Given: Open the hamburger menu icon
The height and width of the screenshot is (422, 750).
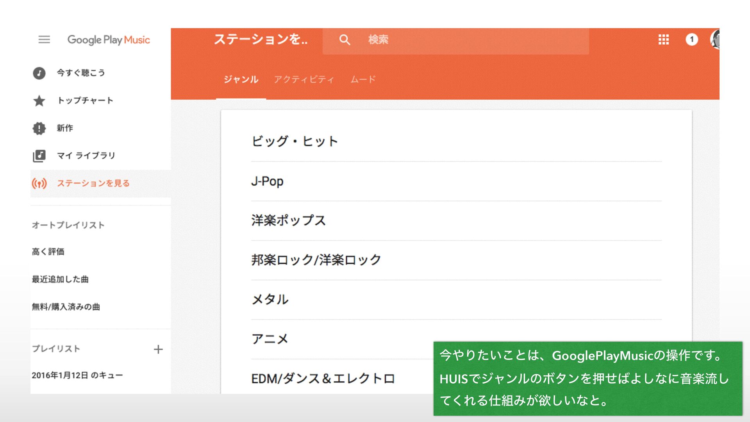Looking at the screenshot, I should tap(44, 39).
